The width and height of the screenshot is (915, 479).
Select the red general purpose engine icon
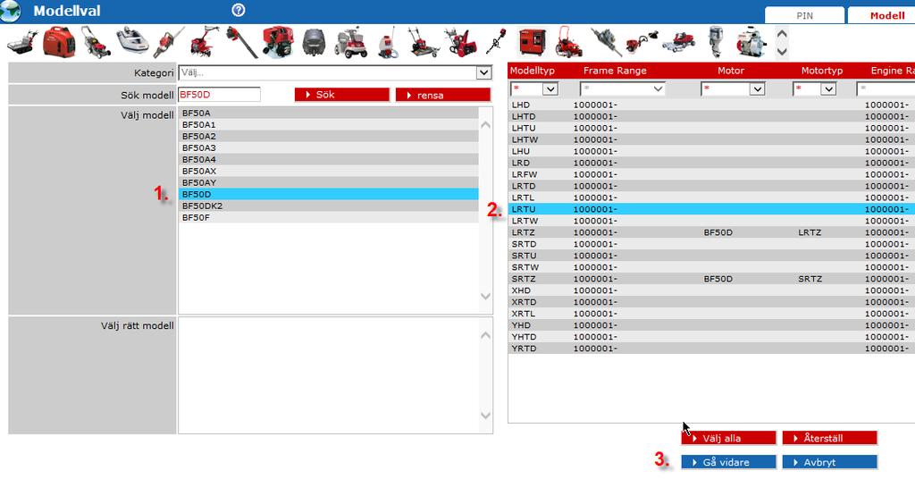coord(278,42)
